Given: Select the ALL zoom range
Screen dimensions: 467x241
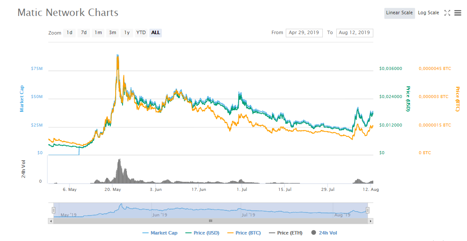Looking at the screenshot, I should [155, 33].
